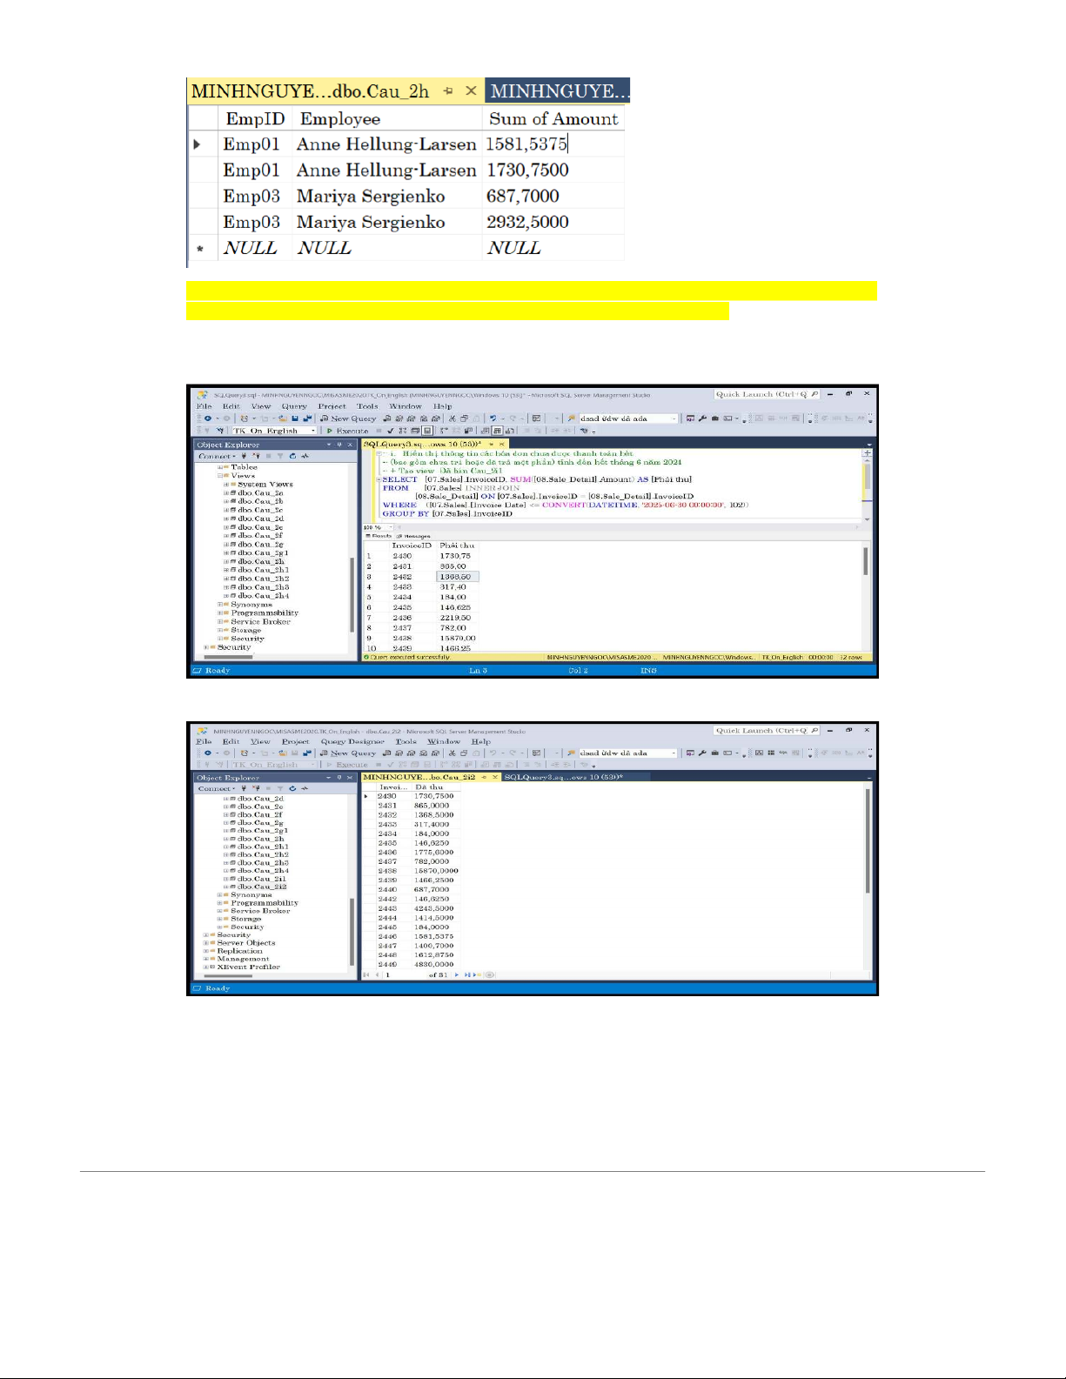
Task: Click the wrench properties icon in the upper toolbar
Action: coord(702,418)
